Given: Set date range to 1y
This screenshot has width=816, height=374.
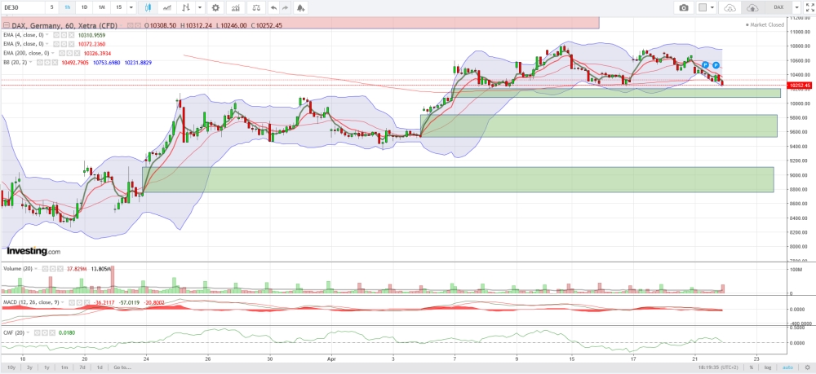Looking at the screenshot, I should point(47,367).
